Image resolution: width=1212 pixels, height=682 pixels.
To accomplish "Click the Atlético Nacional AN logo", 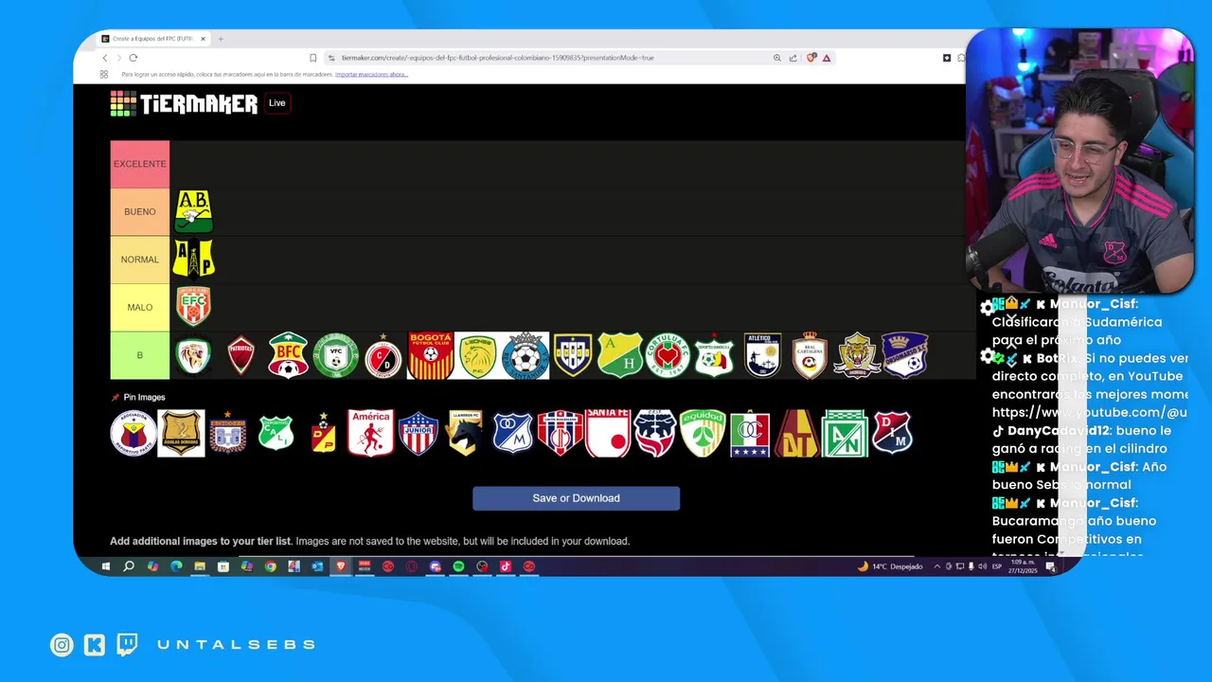I will (x=844, y=433).
